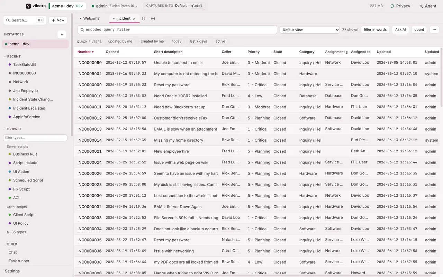443x277 pixels.
Task: Open the Business Rule script type
Action: click(25, 154)
